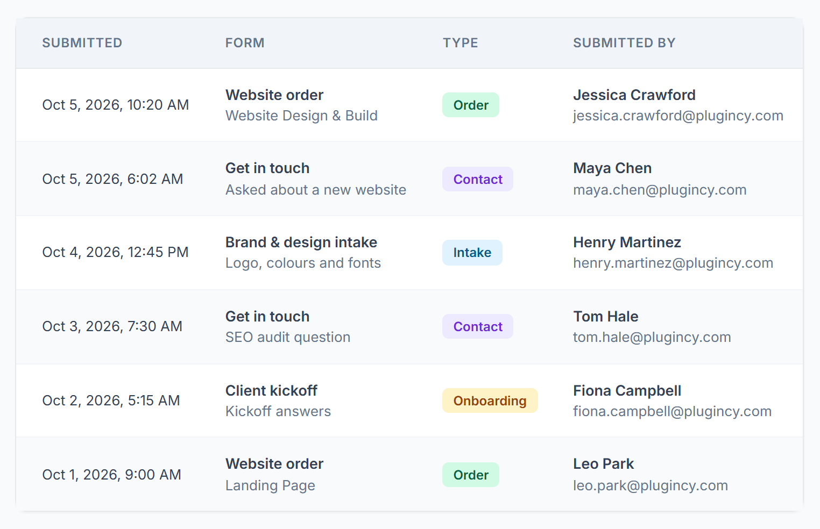Click the Oct 5, 2026, 6:02 AM timestamp
Screen dimensions: 820x529
(113, 179)
